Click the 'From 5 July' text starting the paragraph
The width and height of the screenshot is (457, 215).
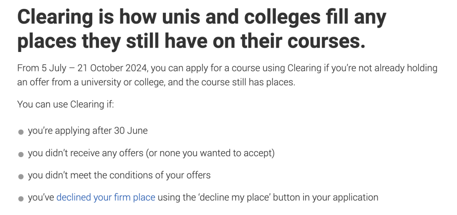tap(38, 68)
